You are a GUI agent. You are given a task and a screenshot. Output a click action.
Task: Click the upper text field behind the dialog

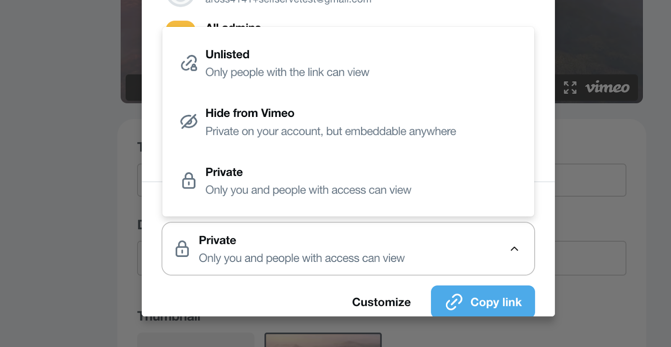point(590,180)
